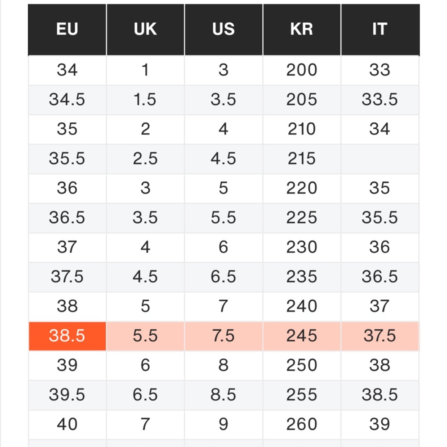Image resolution: width=447 pixels, height=447 pixels.
Task: Select the UK 5.5 highlighted cell
Action: [x=145, y=336]
